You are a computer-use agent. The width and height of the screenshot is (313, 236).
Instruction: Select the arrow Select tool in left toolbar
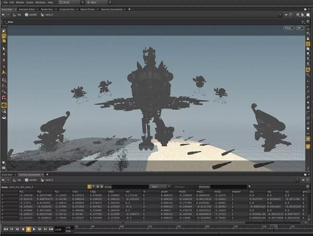4,49
